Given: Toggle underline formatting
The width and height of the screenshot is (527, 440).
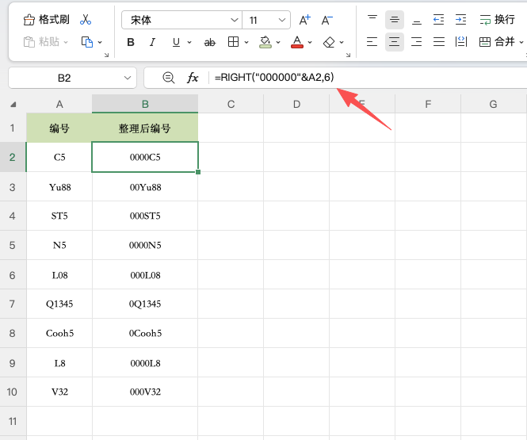Looking at the screenshot, I should (x=176, y=42).
